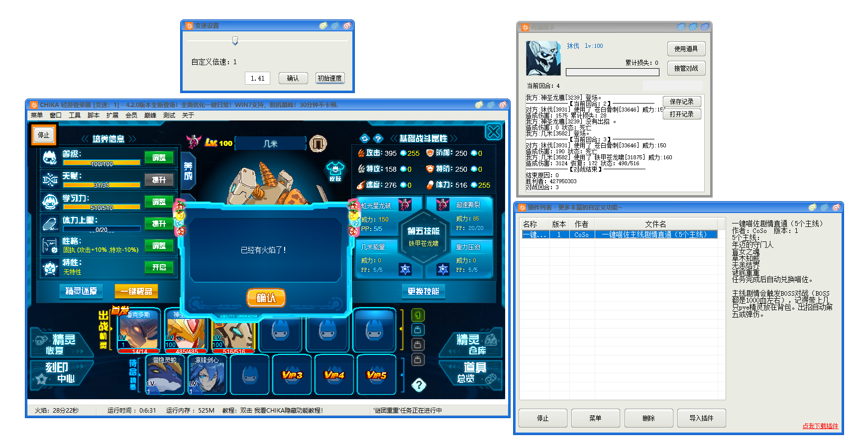This screenshot has height=444, width=855.
Task: Click the 皮肤 skin shirt icon
Action: coord(335,171)
